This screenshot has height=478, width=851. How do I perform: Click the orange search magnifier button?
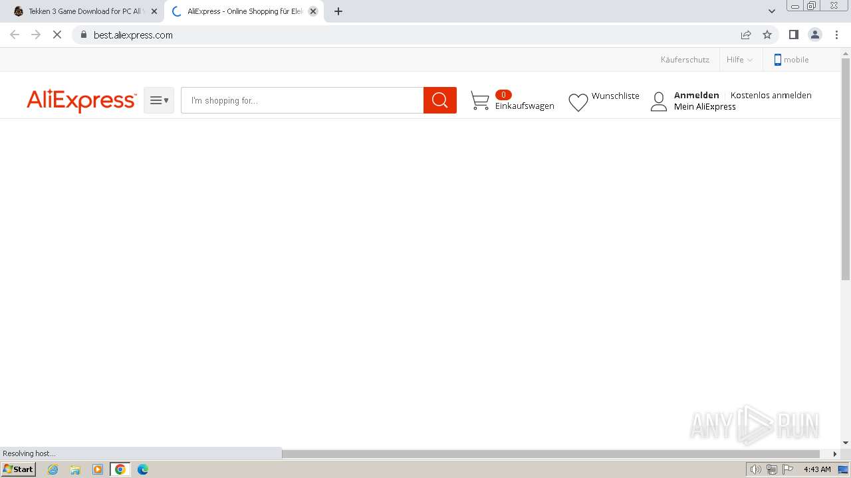coord(440,100)
